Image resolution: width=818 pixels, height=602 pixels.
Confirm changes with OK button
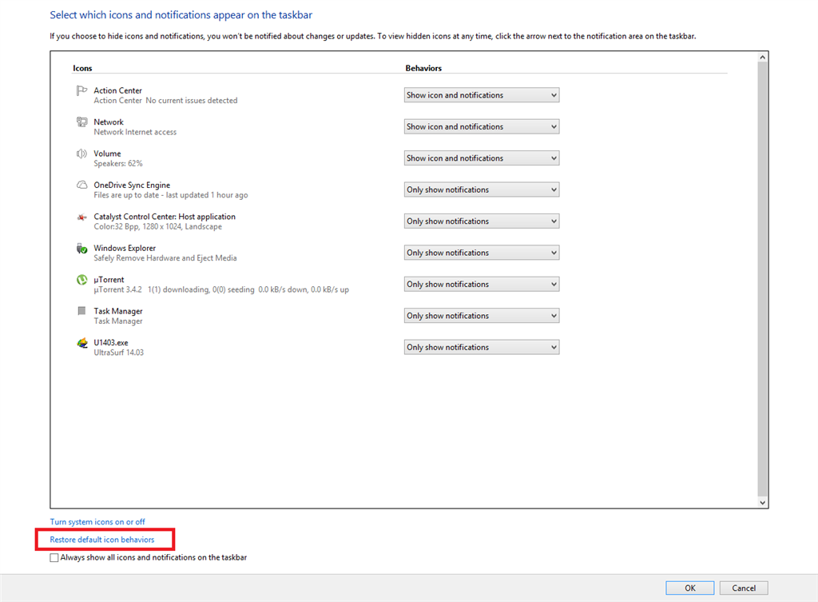click(689, 588)
